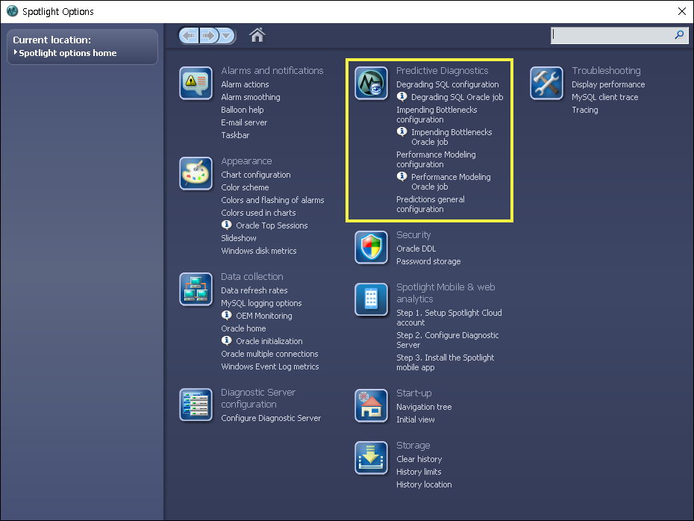694x521 pixels.
Task: Open the Predictive Diagnostics icon
Action: [371, 83]
